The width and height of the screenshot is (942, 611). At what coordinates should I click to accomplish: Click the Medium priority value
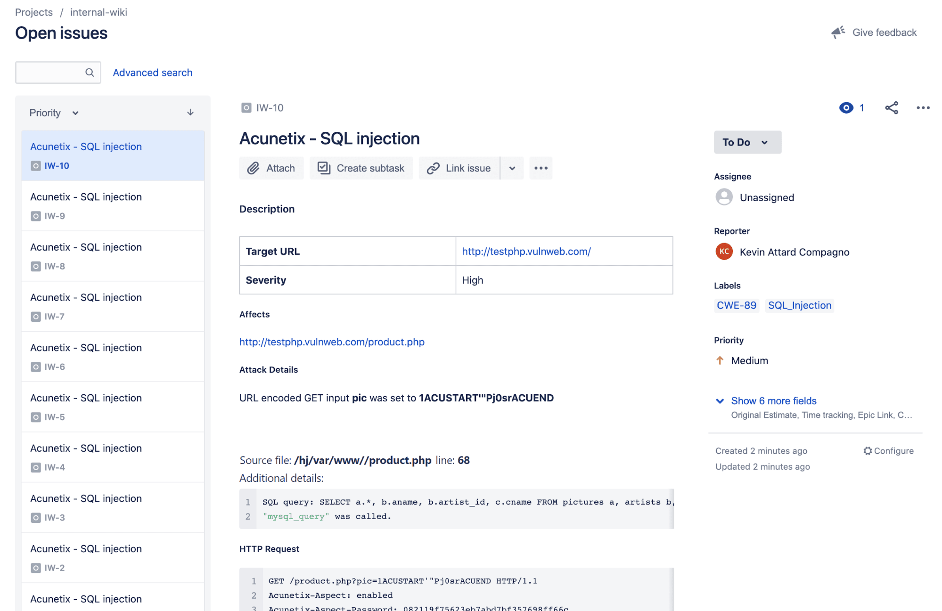(750, 361)
